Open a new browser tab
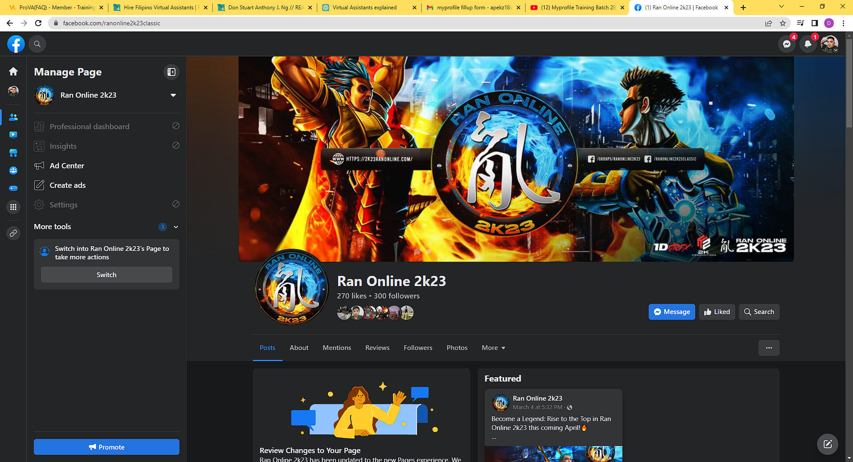Viewport: 853px width, 462px height. click(x=743, y=8)
